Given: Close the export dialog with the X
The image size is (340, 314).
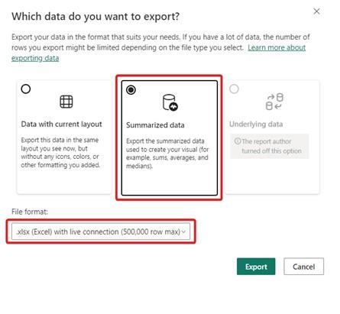Looking at the screenshot, I should 316,11.
